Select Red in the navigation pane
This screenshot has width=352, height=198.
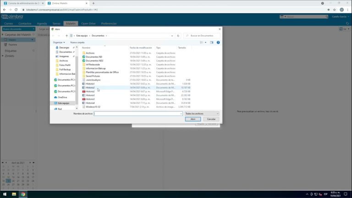pyautogui.click(x=60, y=109)
